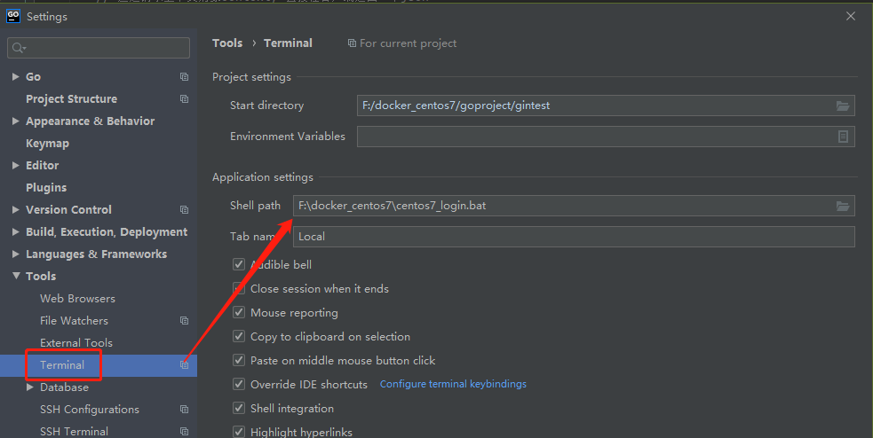Open Keymap settings page
This screenshot has width=873, height=438.
coord(47,144)
